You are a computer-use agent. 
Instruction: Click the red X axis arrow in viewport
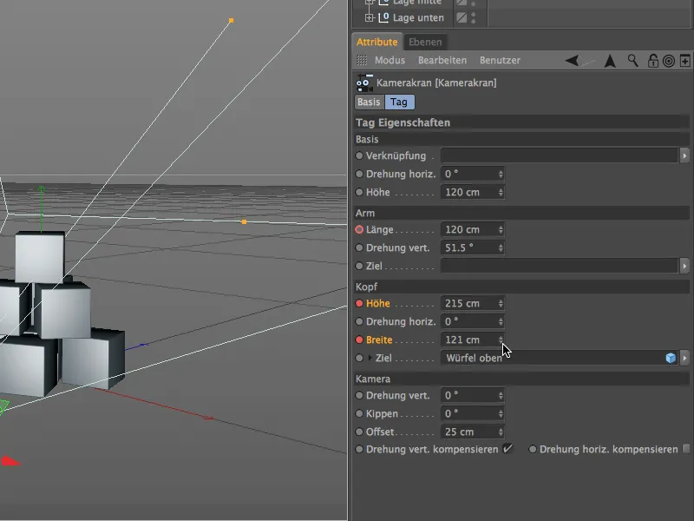[x=208, y=418]
